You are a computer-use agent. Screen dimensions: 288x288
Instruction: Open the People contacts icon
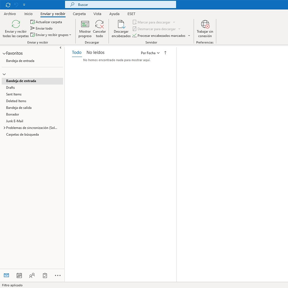pyautogui.click(x=32, y=275)
